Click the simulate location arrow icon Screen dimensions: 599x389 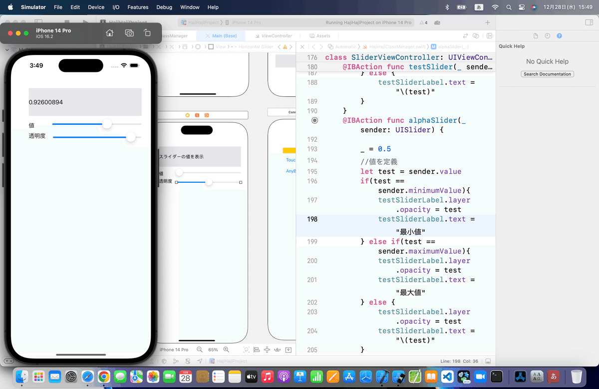coord(200,361)
